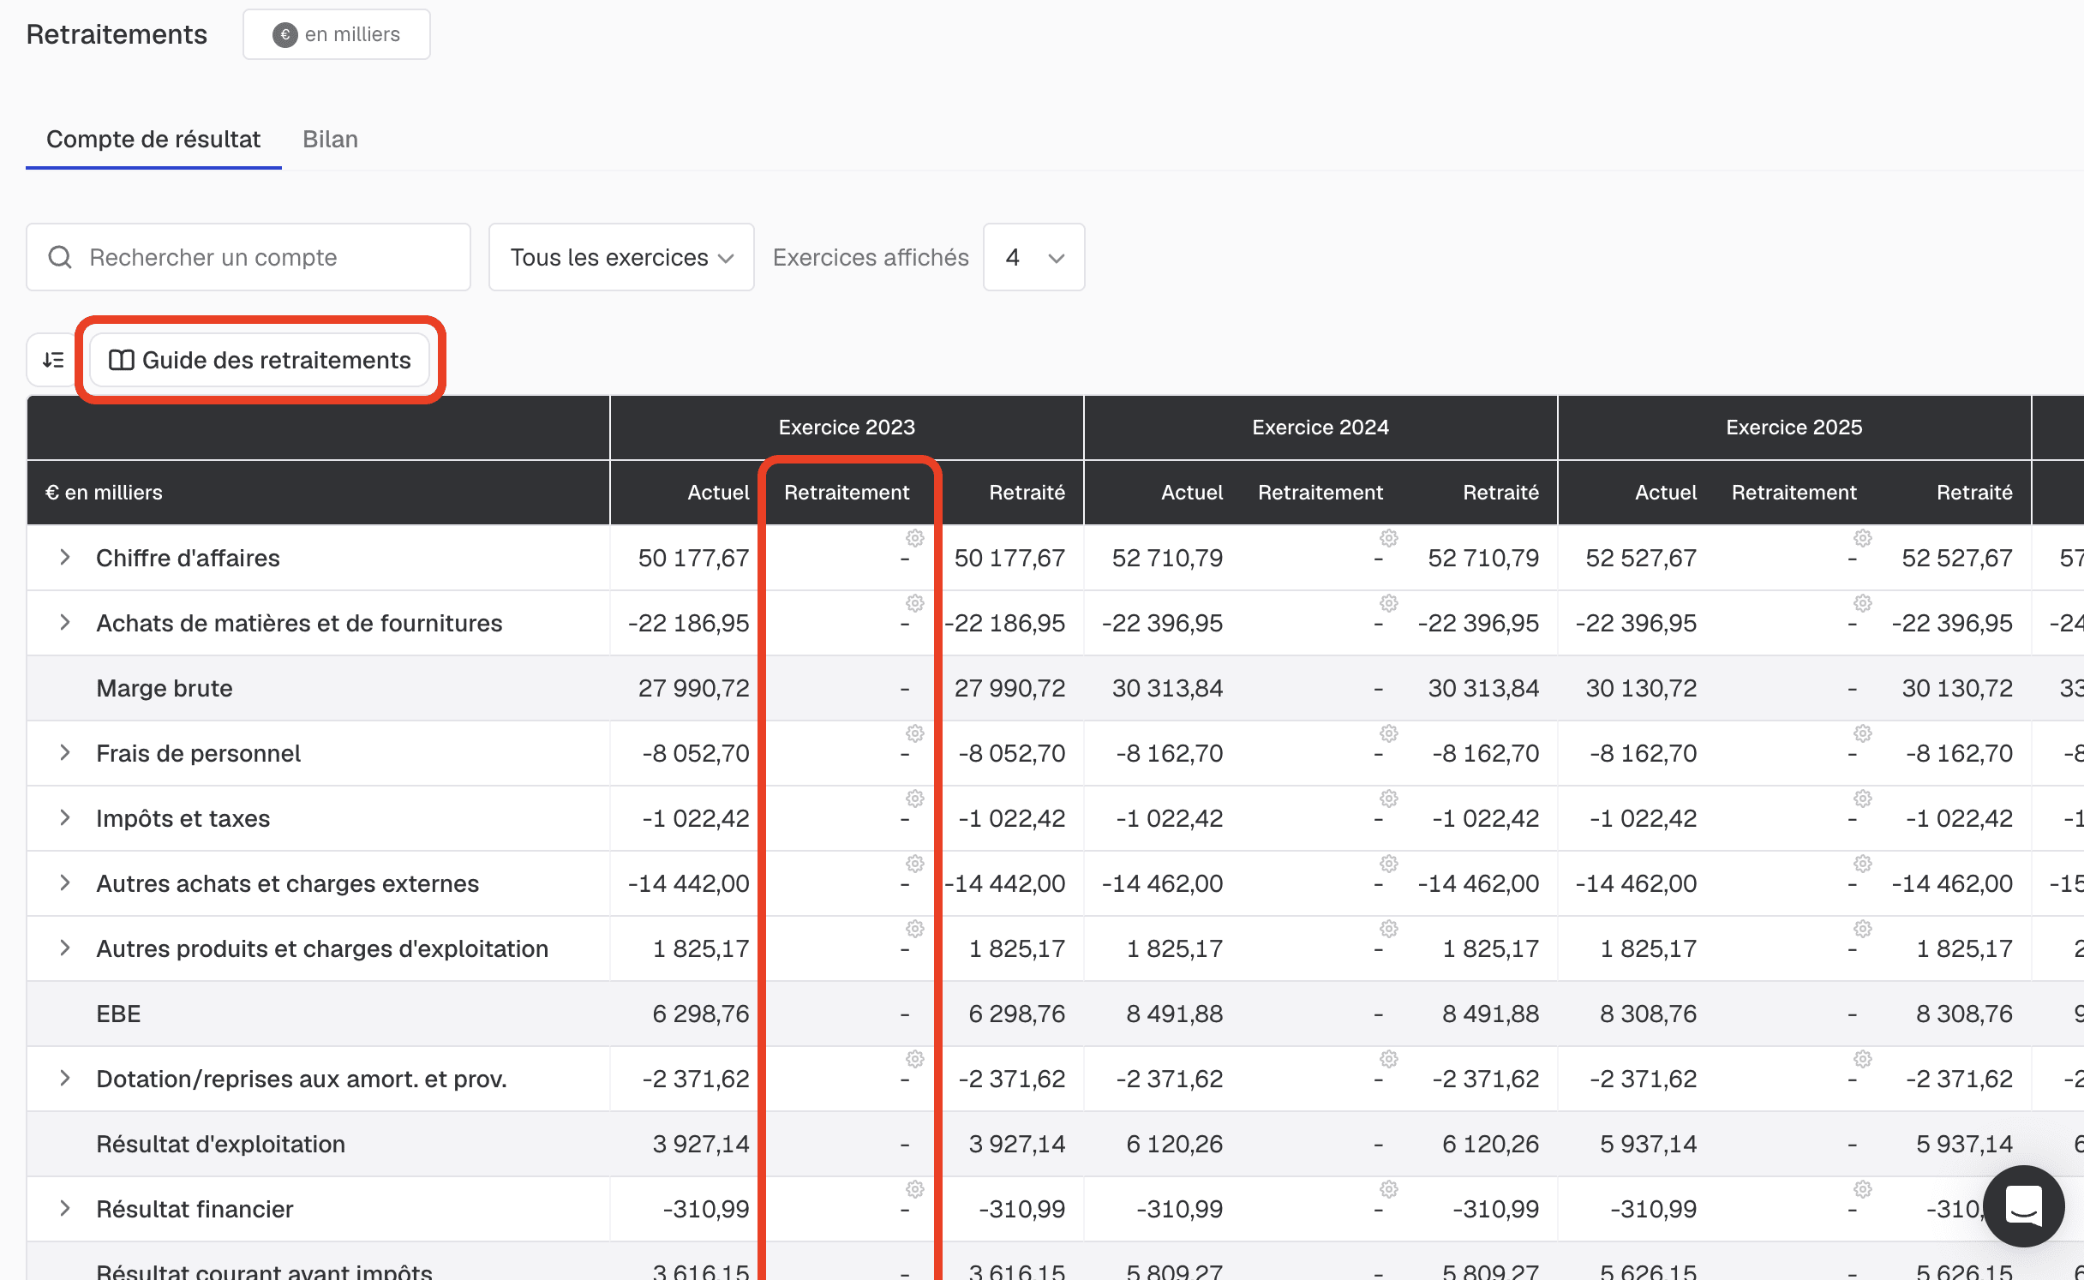Viewport: 2084px width, 1280px height.
Task: Open the 'Tous les exercices' dropdown
Action: (x=621, y=257)
